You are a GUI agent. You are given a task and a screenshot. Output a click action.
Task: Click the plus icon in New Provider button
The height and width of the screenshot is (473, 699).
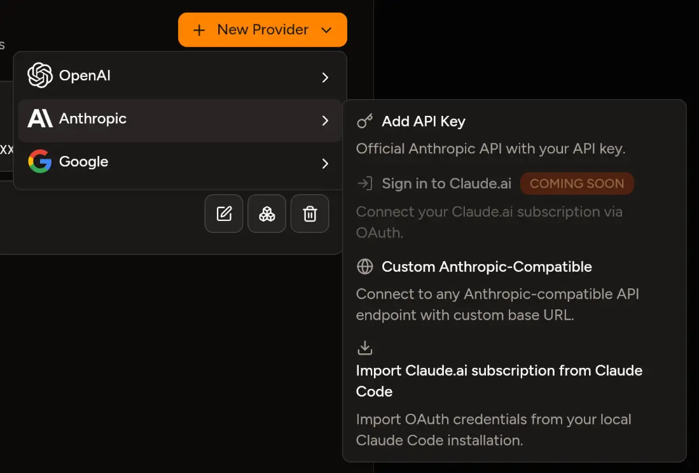pos(199,30)
